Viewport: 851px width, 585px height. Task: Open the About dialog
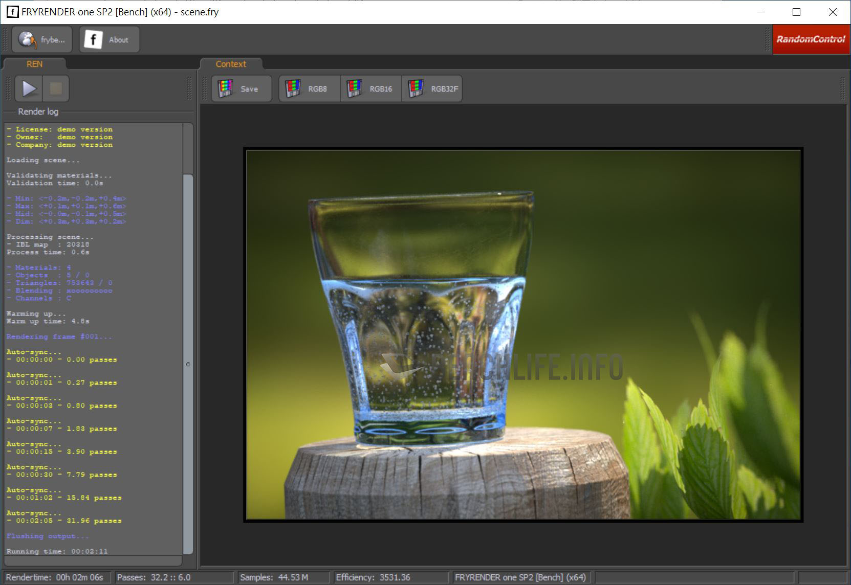109,39
